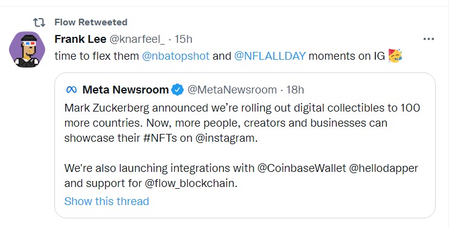The height and width of the screenshot is (228, 452).
Task: Click the @flow_blockchain mention
Action: click(x=191, y=183)
